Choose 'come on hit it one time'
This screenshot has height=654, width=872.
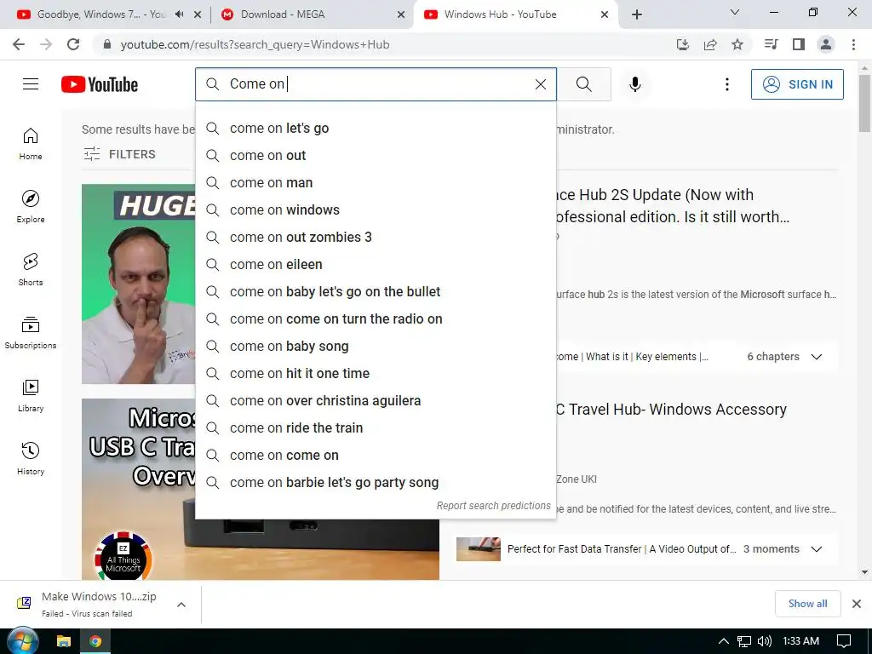point(376,374)
